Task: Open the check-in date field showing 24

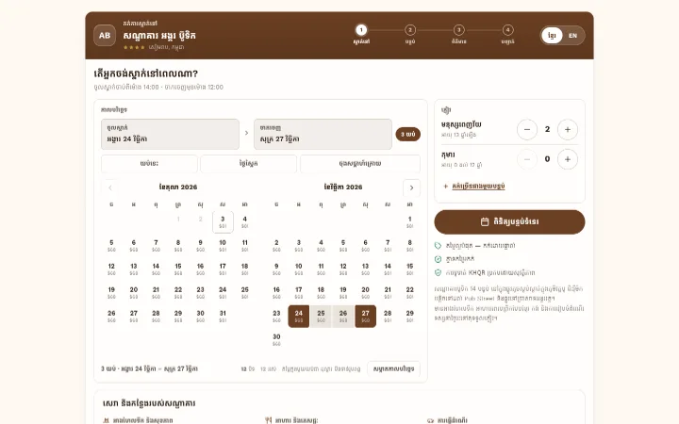Action: coord(170,134)
